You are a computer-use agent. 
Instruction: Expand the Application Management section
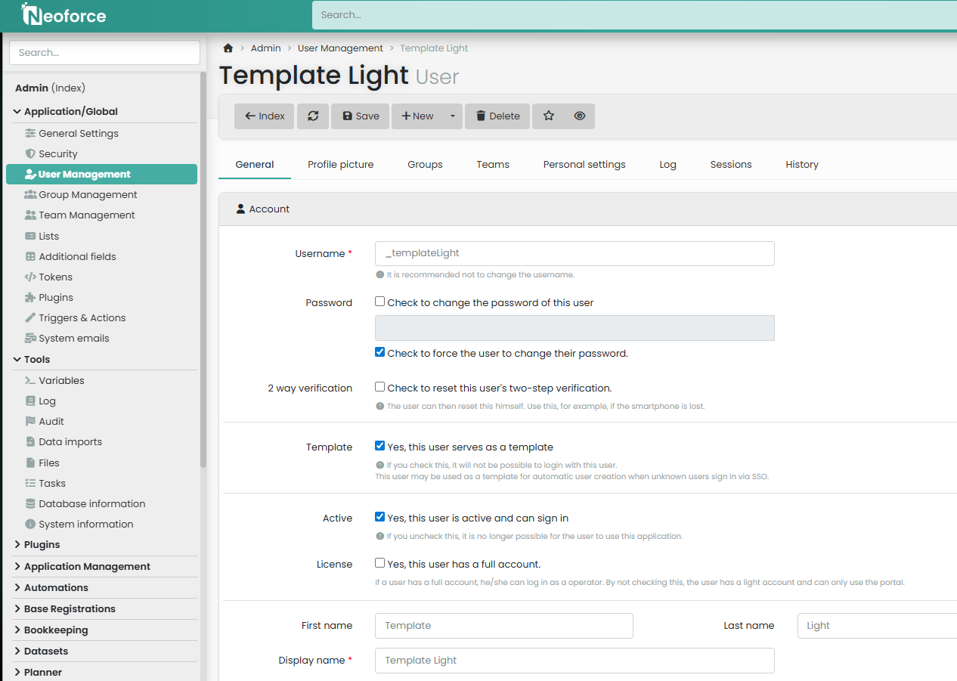coord(87,566)
